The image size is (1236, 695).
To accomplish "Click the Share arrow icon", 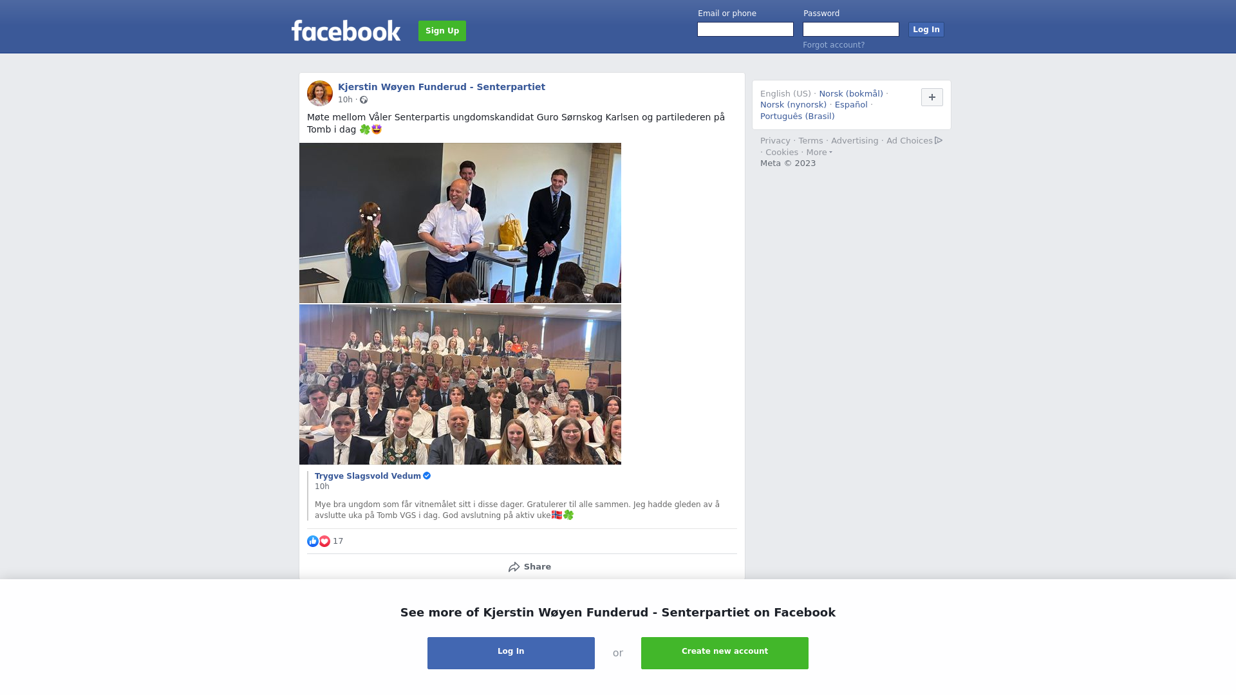I will pyautogui.click(x=514, y=567).
